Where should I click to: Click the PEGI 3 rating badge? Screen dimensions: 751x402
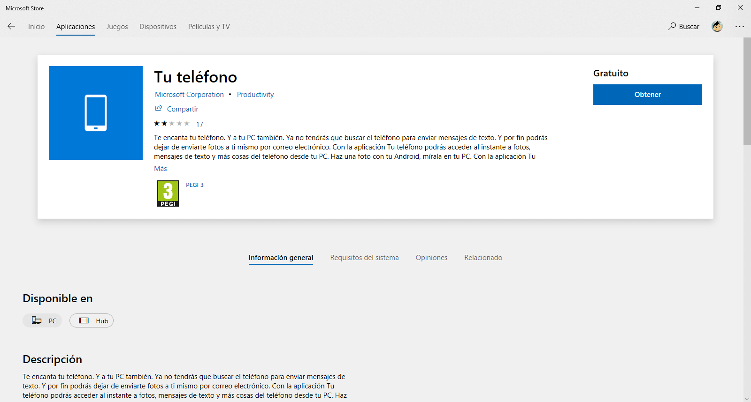(x=168, y=194)
